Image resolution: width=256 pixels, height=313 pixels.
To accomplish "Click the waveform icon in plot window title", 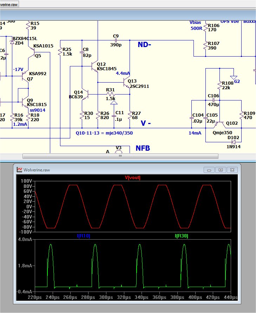I will point(19,170).
